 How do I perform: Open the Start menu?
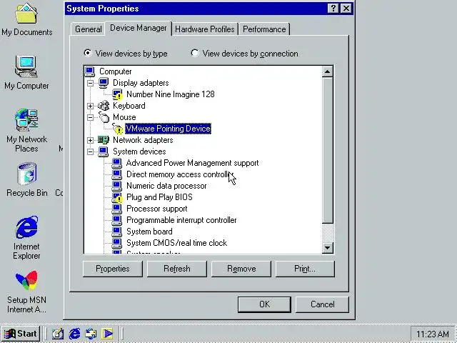click(x=21, y=334)
